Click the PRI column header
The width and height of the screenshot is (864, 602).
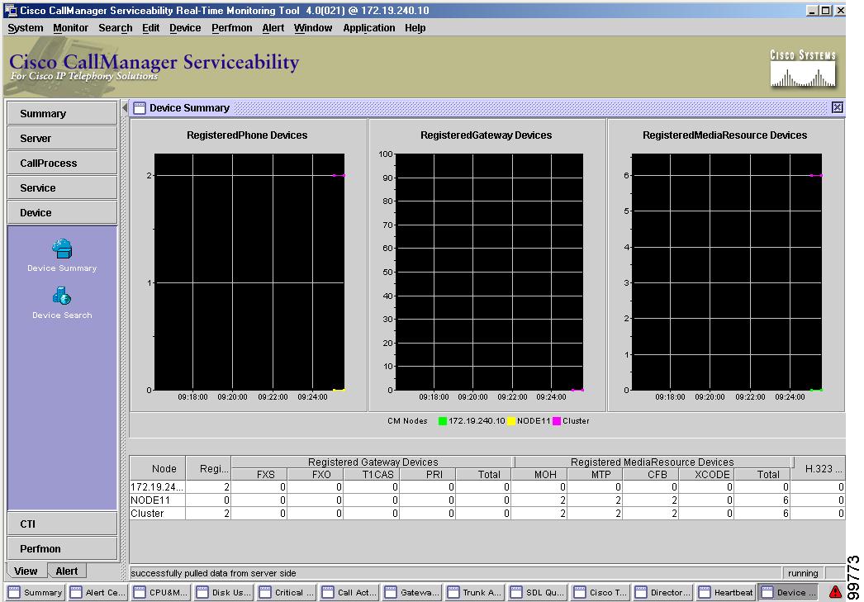428,474
